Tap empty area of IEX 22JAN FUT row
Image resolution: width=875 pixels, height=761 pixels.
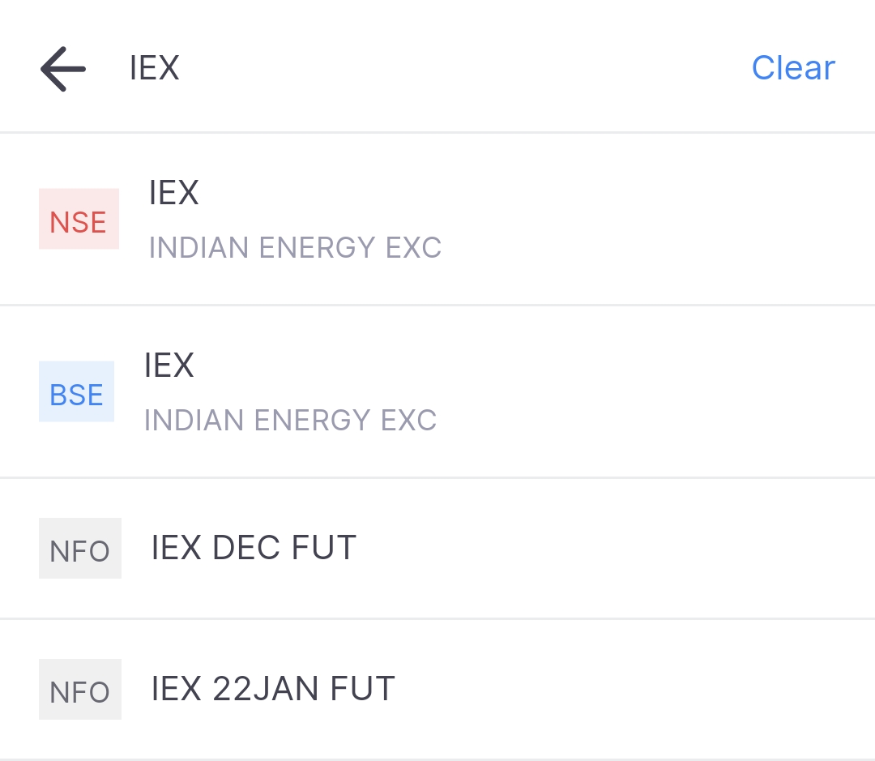630,689
